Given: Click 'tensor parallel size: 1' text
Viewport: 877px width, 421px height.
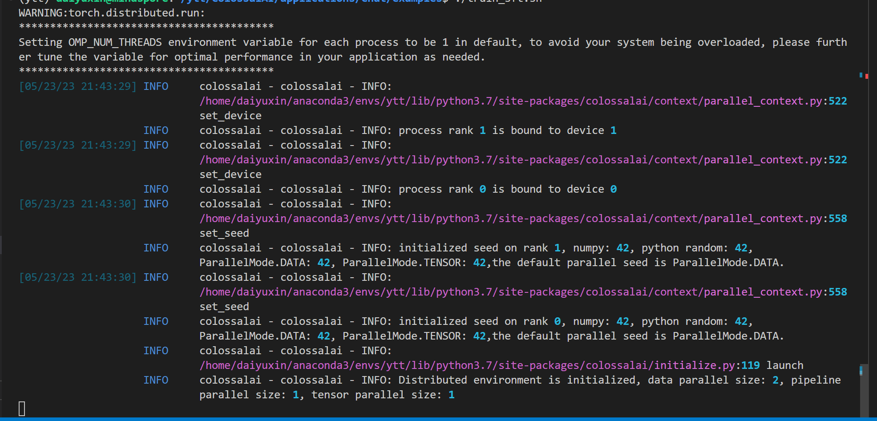Looking at the screenshot, I should (383, 395).
